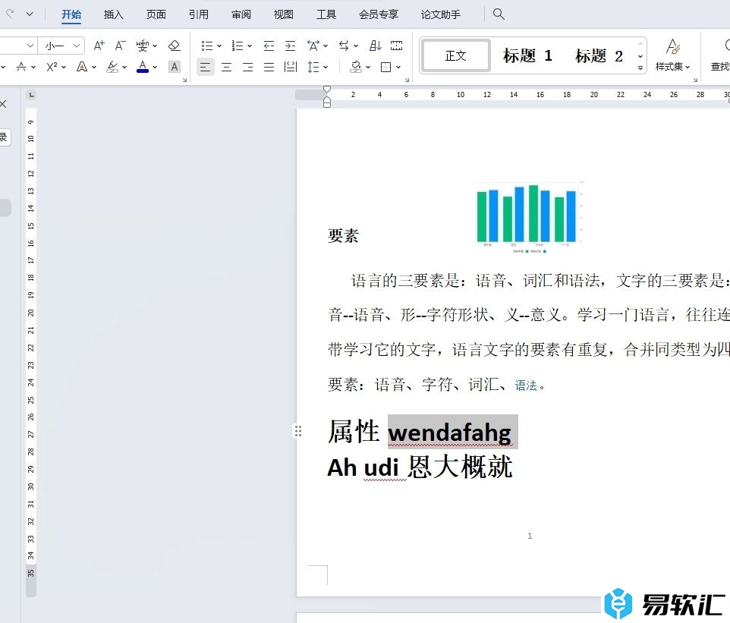Expand numbered list dropdown arrow
This screenshot has height=623, width=730.
(x=250, y=46)
